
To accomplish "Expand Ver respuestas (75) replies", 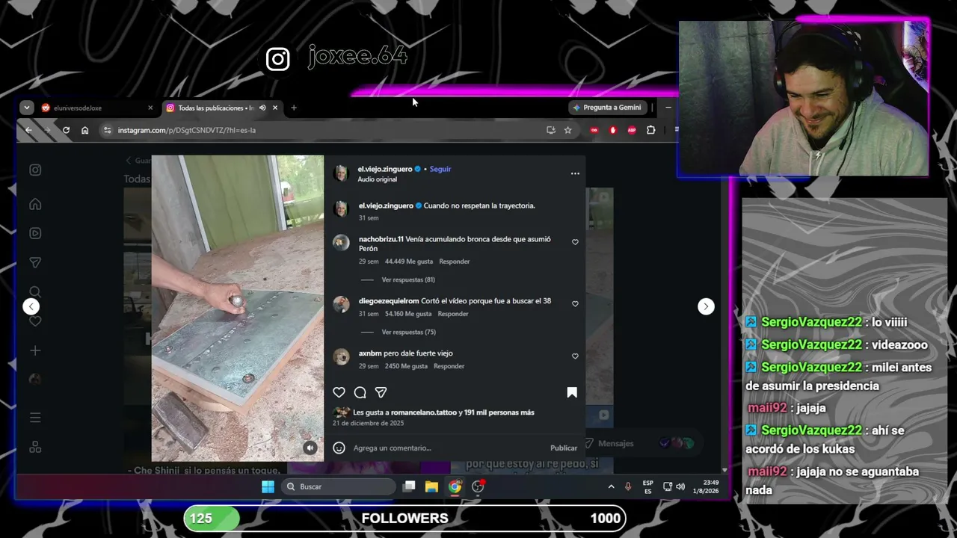I will tap(408, 332).
